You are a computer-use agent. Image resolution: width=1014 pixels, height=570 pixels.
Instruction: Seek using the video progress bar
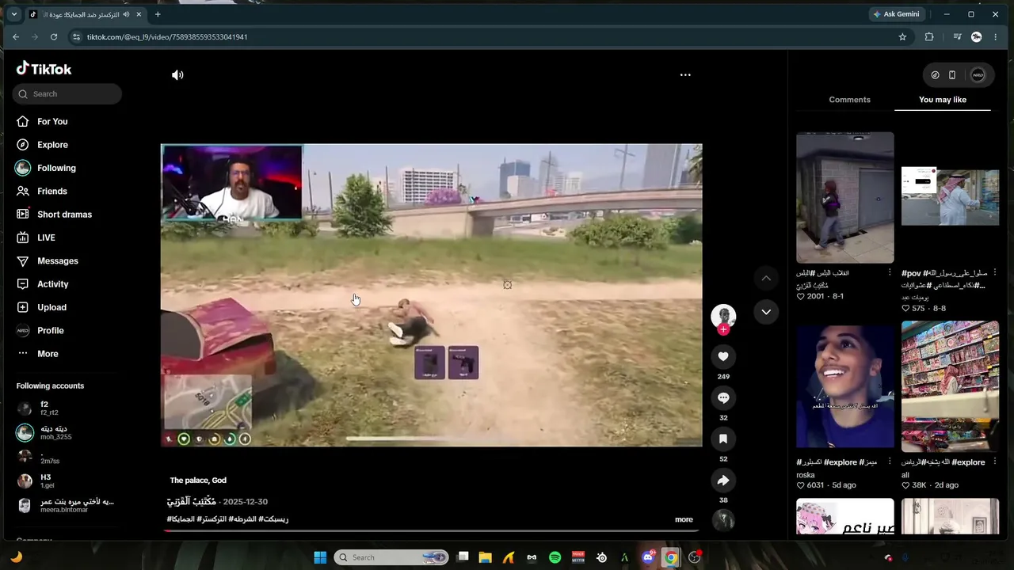432,530
